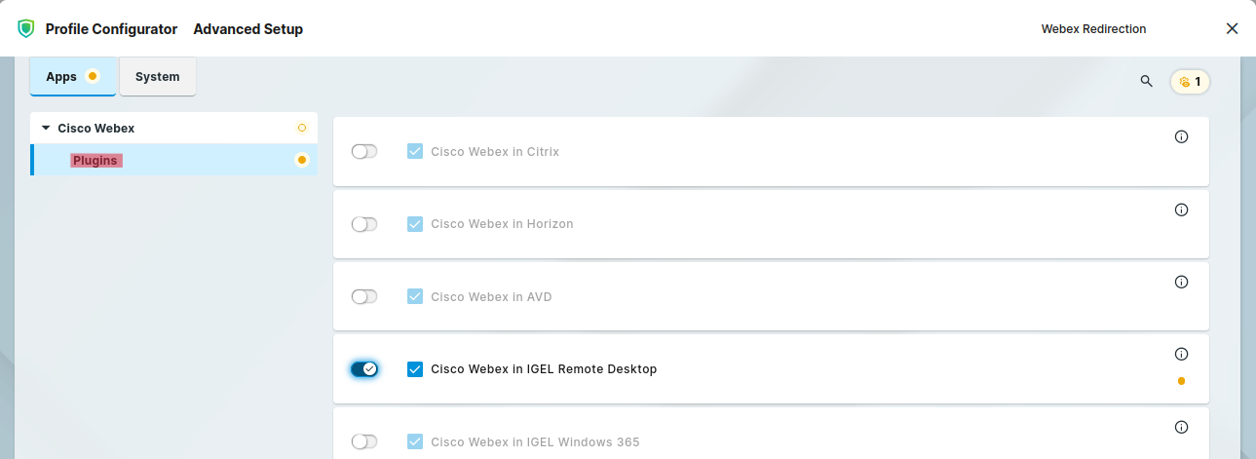Turn on the Cisco Webex in AVD toggle
Image resolution: width=1256 pixels, height=459 pixels.
tap(364, 296)
